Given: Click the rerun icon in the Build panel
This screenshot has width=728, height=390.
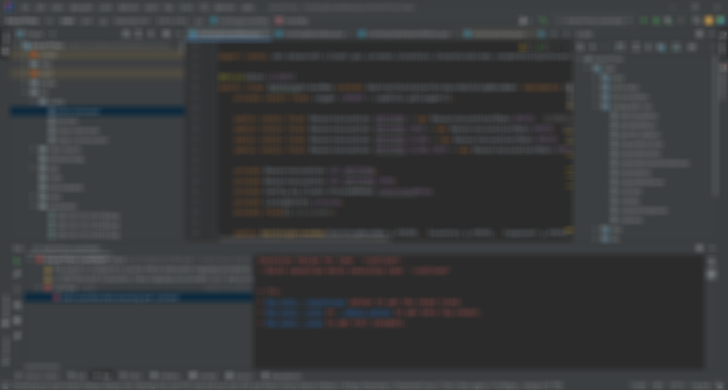Looking at the screenshot, I should click(x=17, y=260).
